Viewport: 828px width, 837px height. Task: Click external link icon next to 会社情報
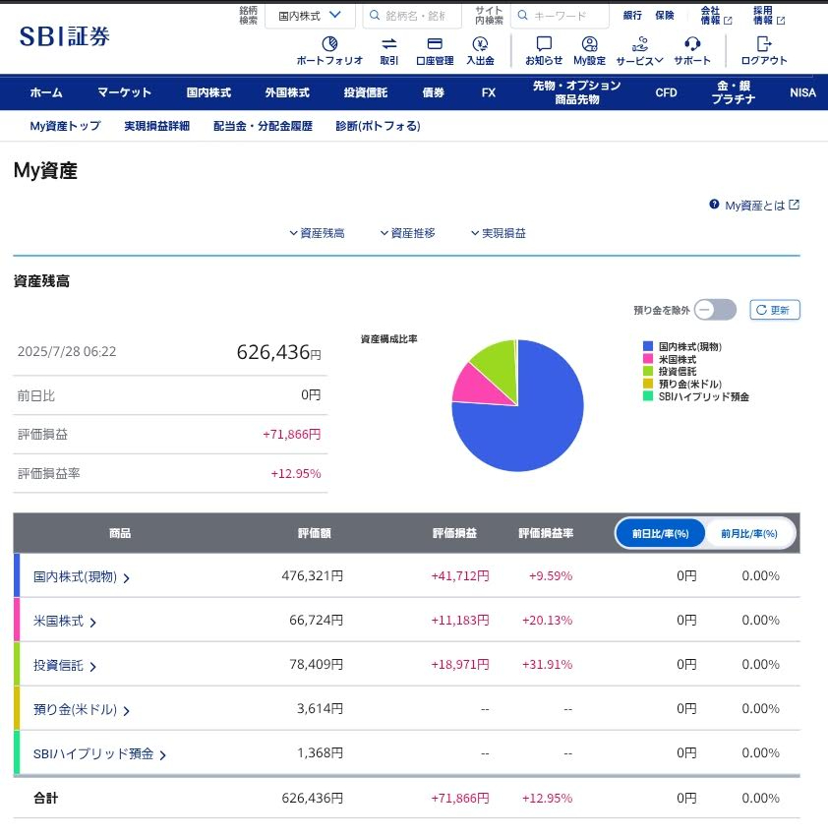click(x=728, y=21)
